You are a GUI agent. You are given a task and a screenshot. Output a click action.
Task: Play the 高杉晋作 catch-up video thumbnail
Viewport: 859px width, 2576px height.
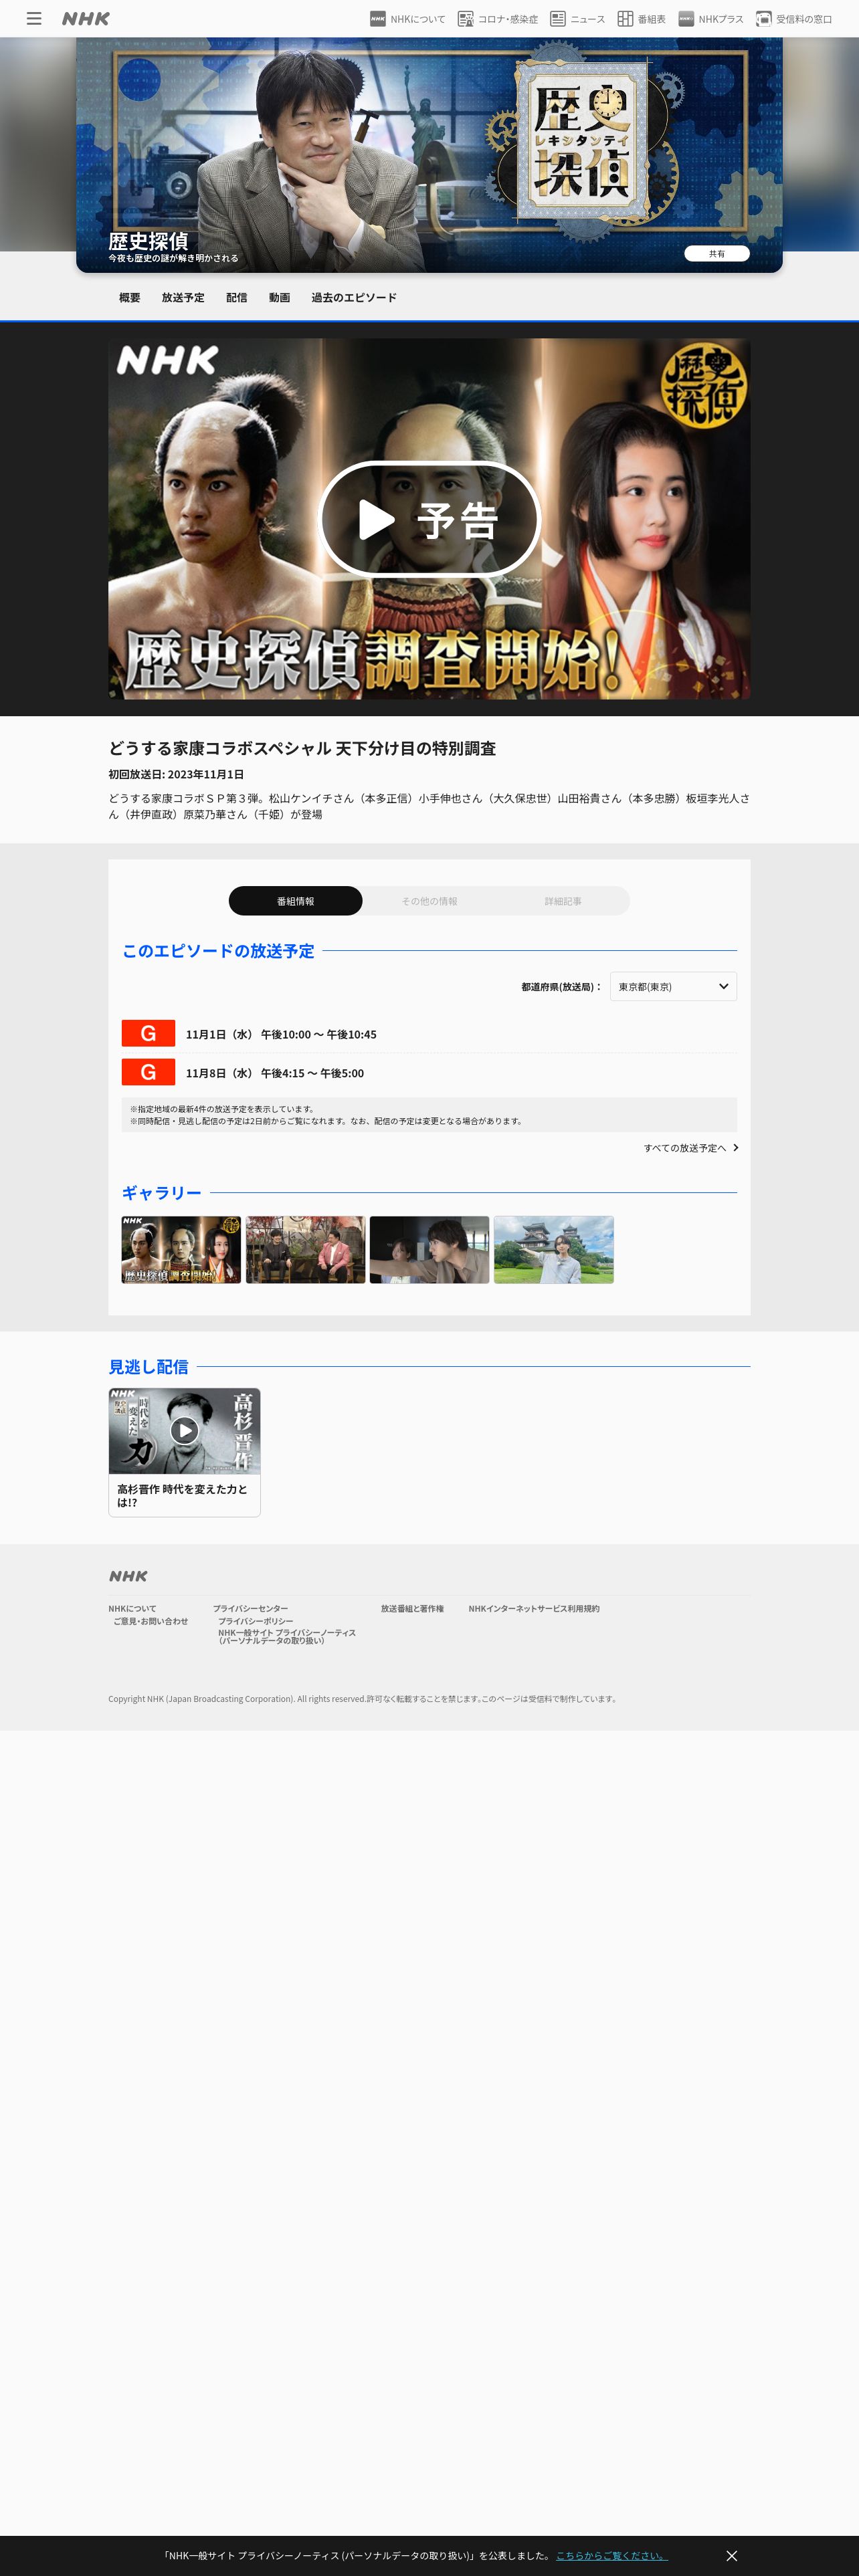[184, 1431]
